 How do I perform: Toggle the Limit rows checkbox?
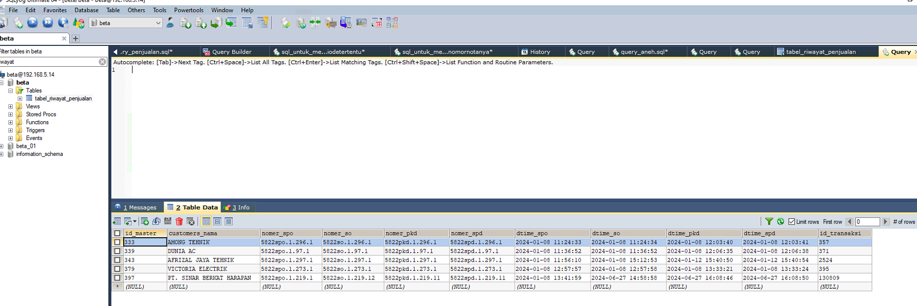(792, 221)
